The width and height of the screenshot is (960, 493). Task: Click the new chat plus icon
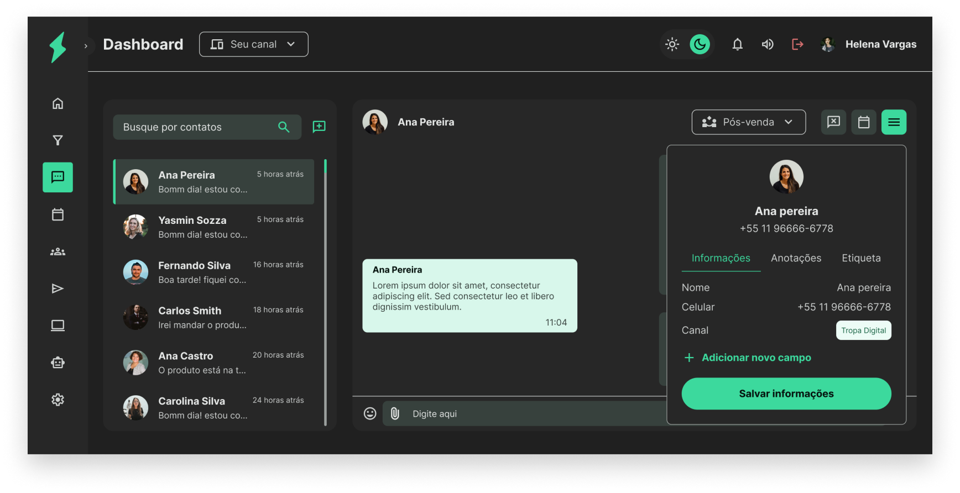319,127
